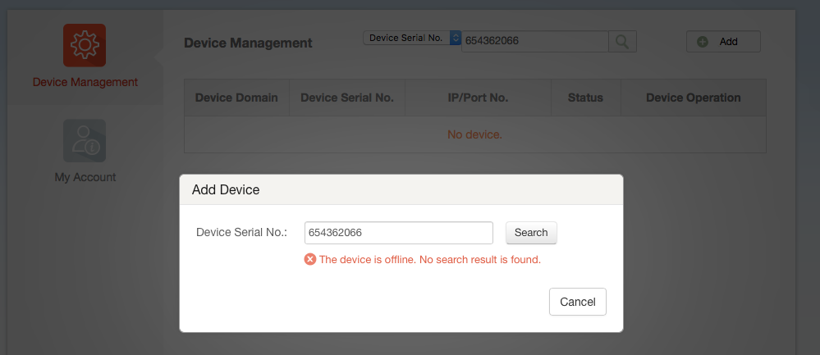Select the My Account sidebar label

pos(85,177)
